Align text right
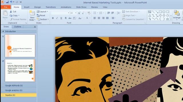 click(x=103, y=18)
